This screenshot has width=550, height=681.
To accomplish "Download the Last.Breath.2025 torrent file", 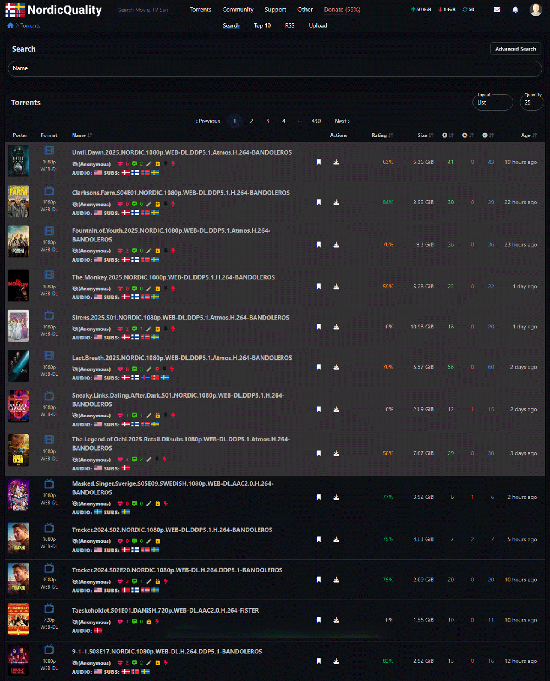I will point(336,367).
